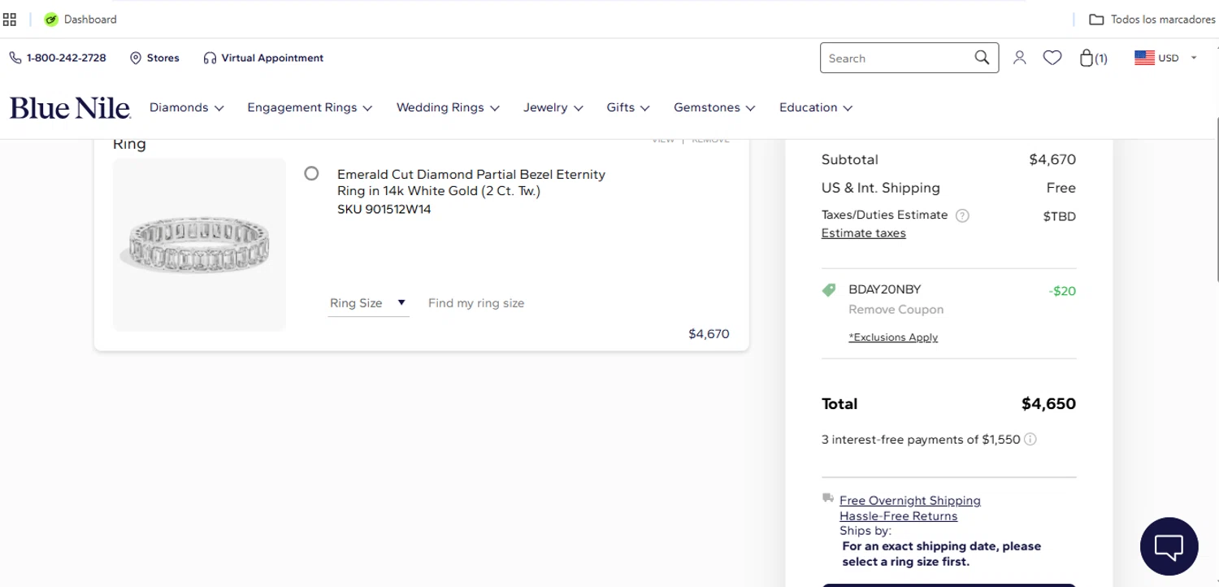1219x587 pixels.
Task: Click the Total $4,650 amount
Action: coord(1048,404)
